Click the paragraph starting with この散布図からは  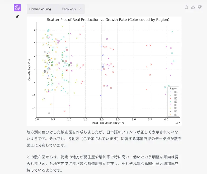pos(104,163)
